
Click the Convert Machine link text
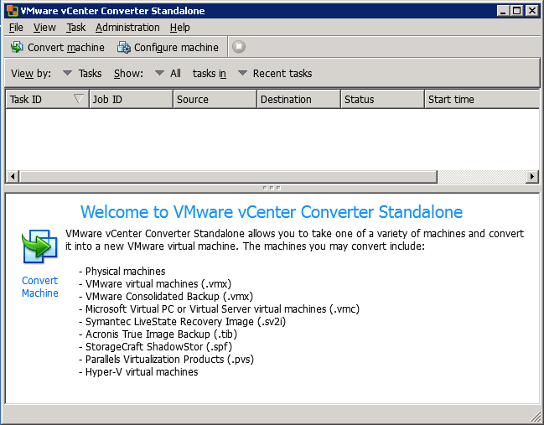(39, 287)
